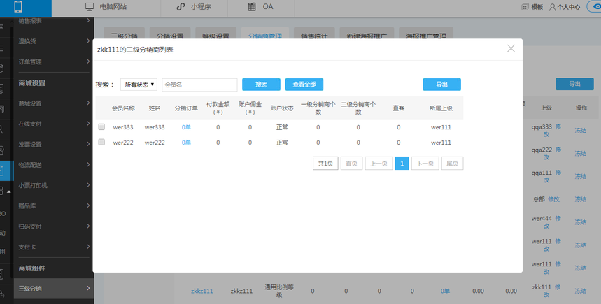The image size is (601, 304).
Task: Click the highlighted clipboard sidebar icon
Action: coord(2,171)
